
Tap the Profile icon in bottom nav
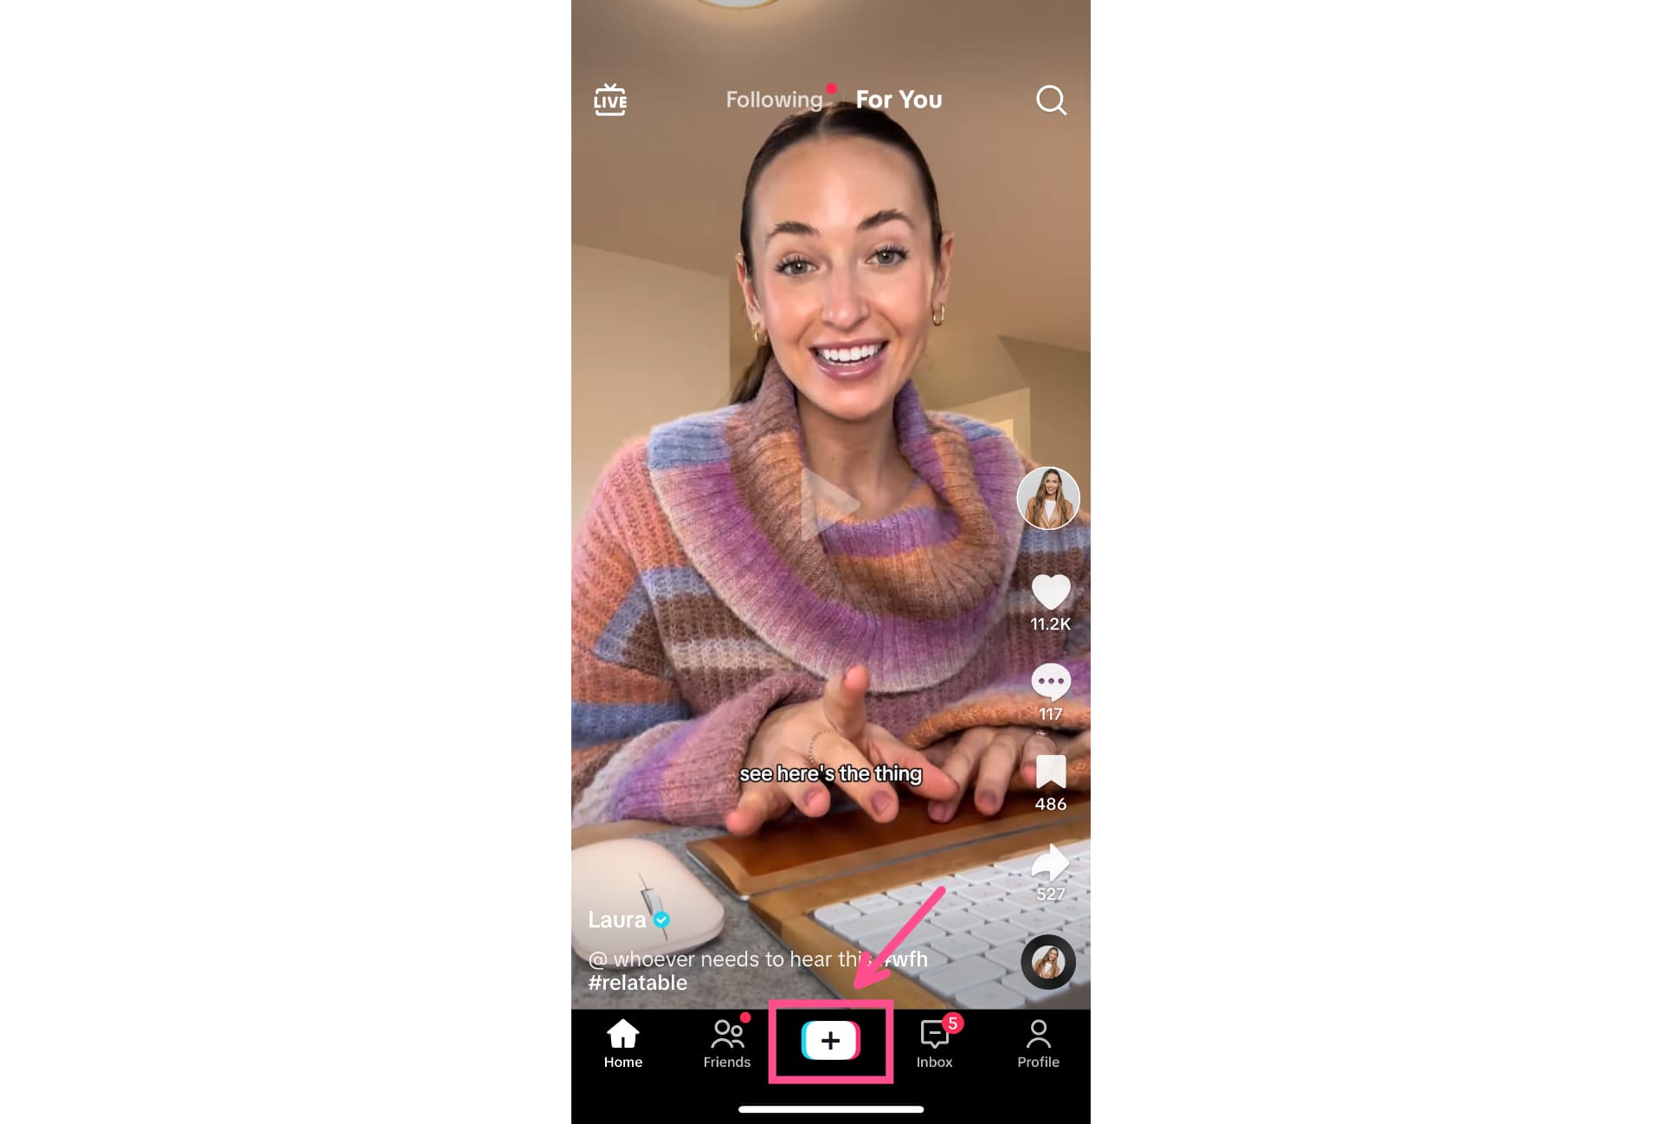[x=1038, y=1041]
